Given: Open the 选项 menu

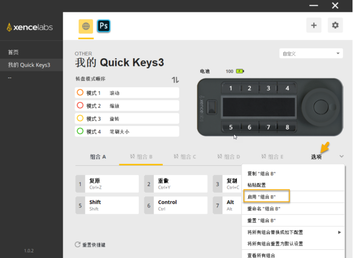Looking at the screenshot, I should click(316, 157).
